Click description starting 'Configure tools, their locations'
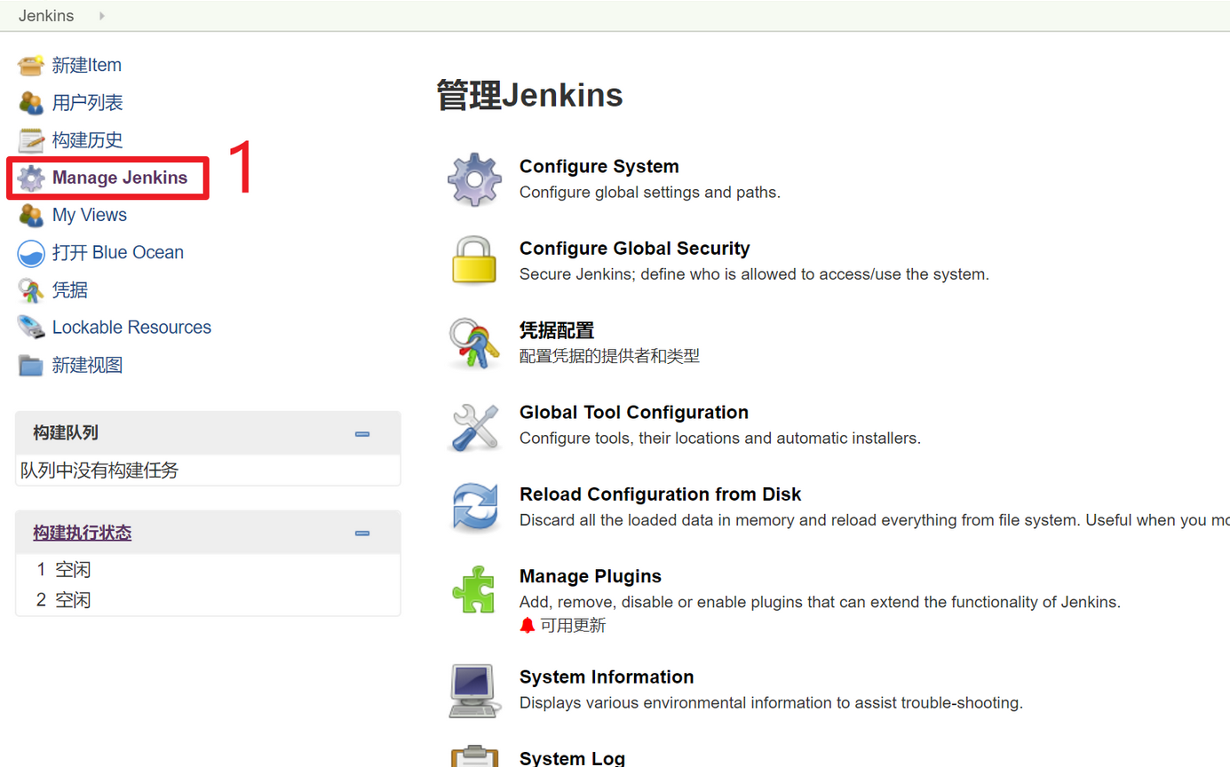This screenshot has width=1230, height=767. click(720, 438)
